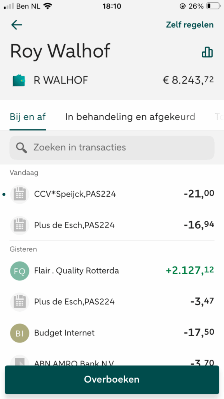Screen dimensions: 224x399
Task: Tap the card terminal icon of today's Plus de Esch
Action: (x=20, y=226)
